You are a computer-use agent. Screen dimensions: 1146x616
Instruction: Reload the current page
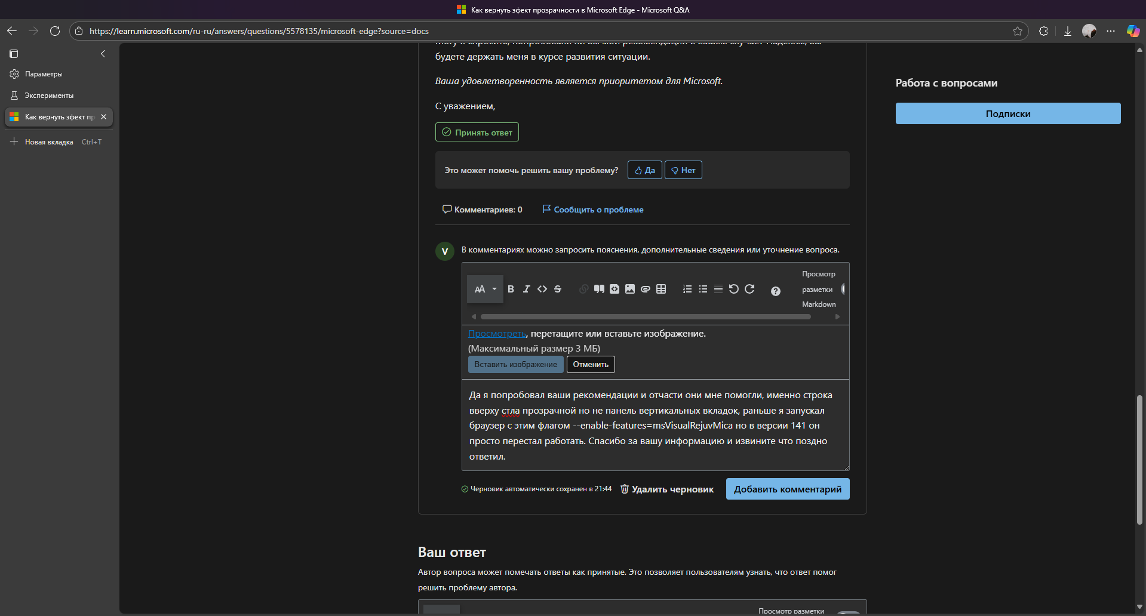[55, 31]
